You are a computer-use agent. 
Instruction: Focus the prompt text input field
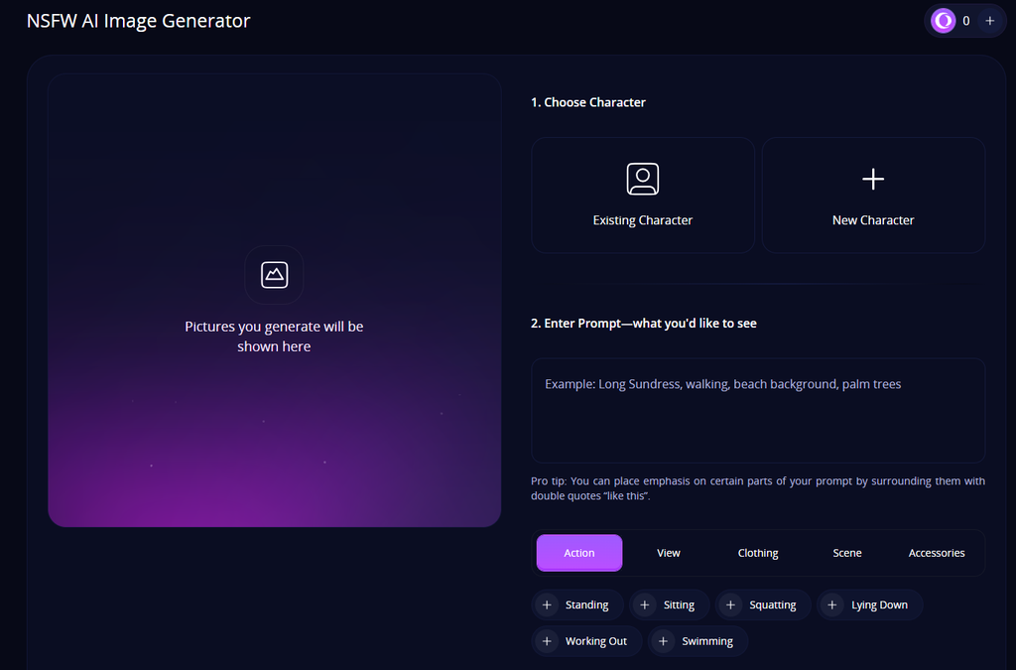click(x=758, y=410)
